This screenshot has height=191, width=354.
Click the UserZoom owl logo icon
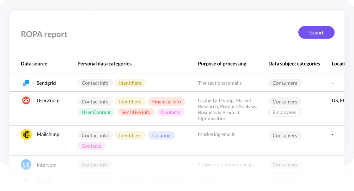click(x=26, y=101)
